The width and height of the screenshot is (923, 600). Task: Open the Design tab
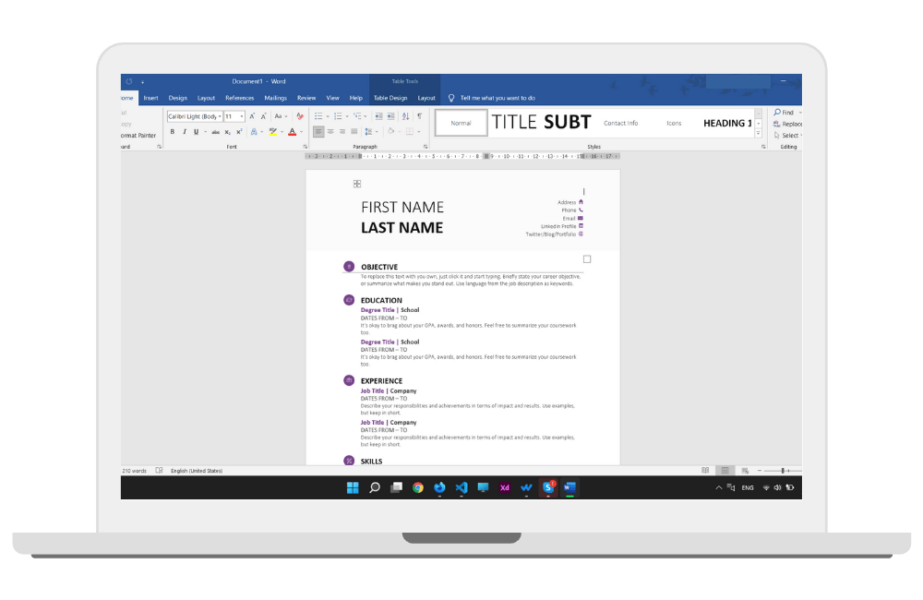pyautogui.click(x=178, y=98)
